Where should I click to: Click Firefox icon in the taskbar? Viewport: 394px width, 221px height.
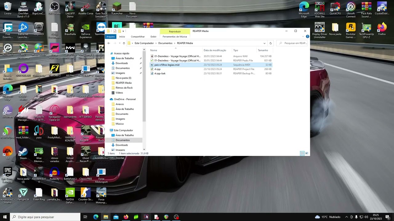(126, 217)
